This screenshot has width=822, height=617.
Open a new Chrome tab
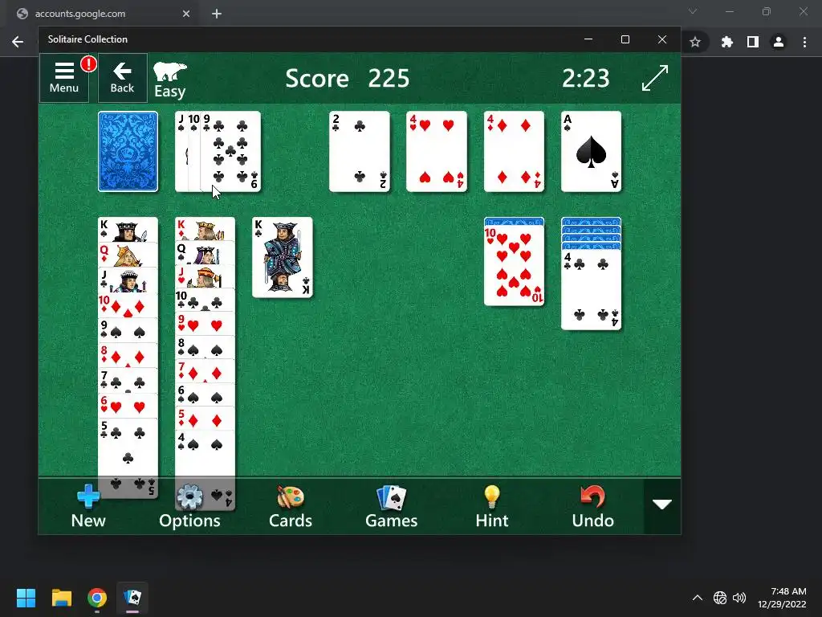click(217, 14)
